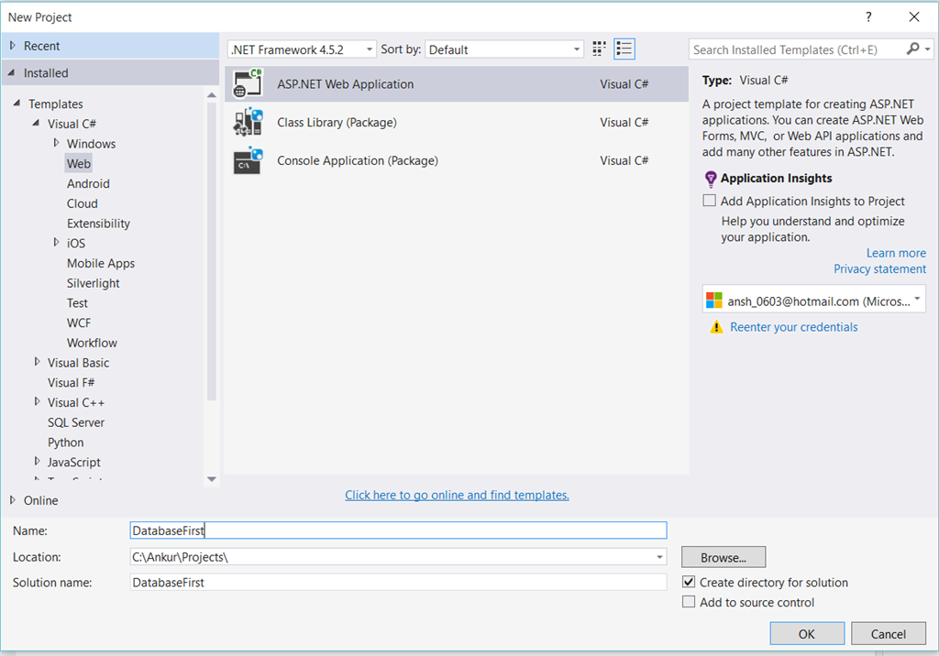Collapse the Installed section
This screenshot has height=656, width=939.
[12, 72]
